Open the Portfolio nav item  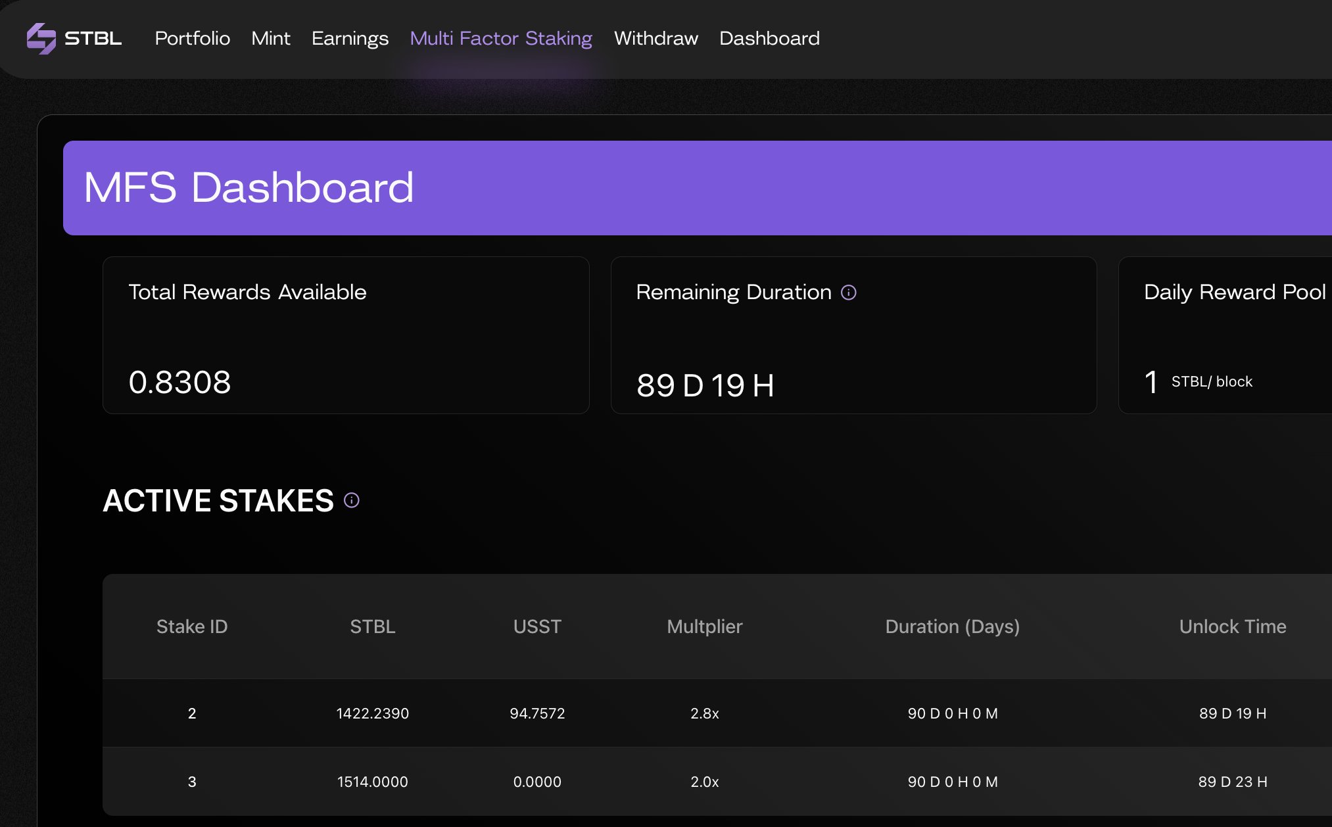pos(192,38)
